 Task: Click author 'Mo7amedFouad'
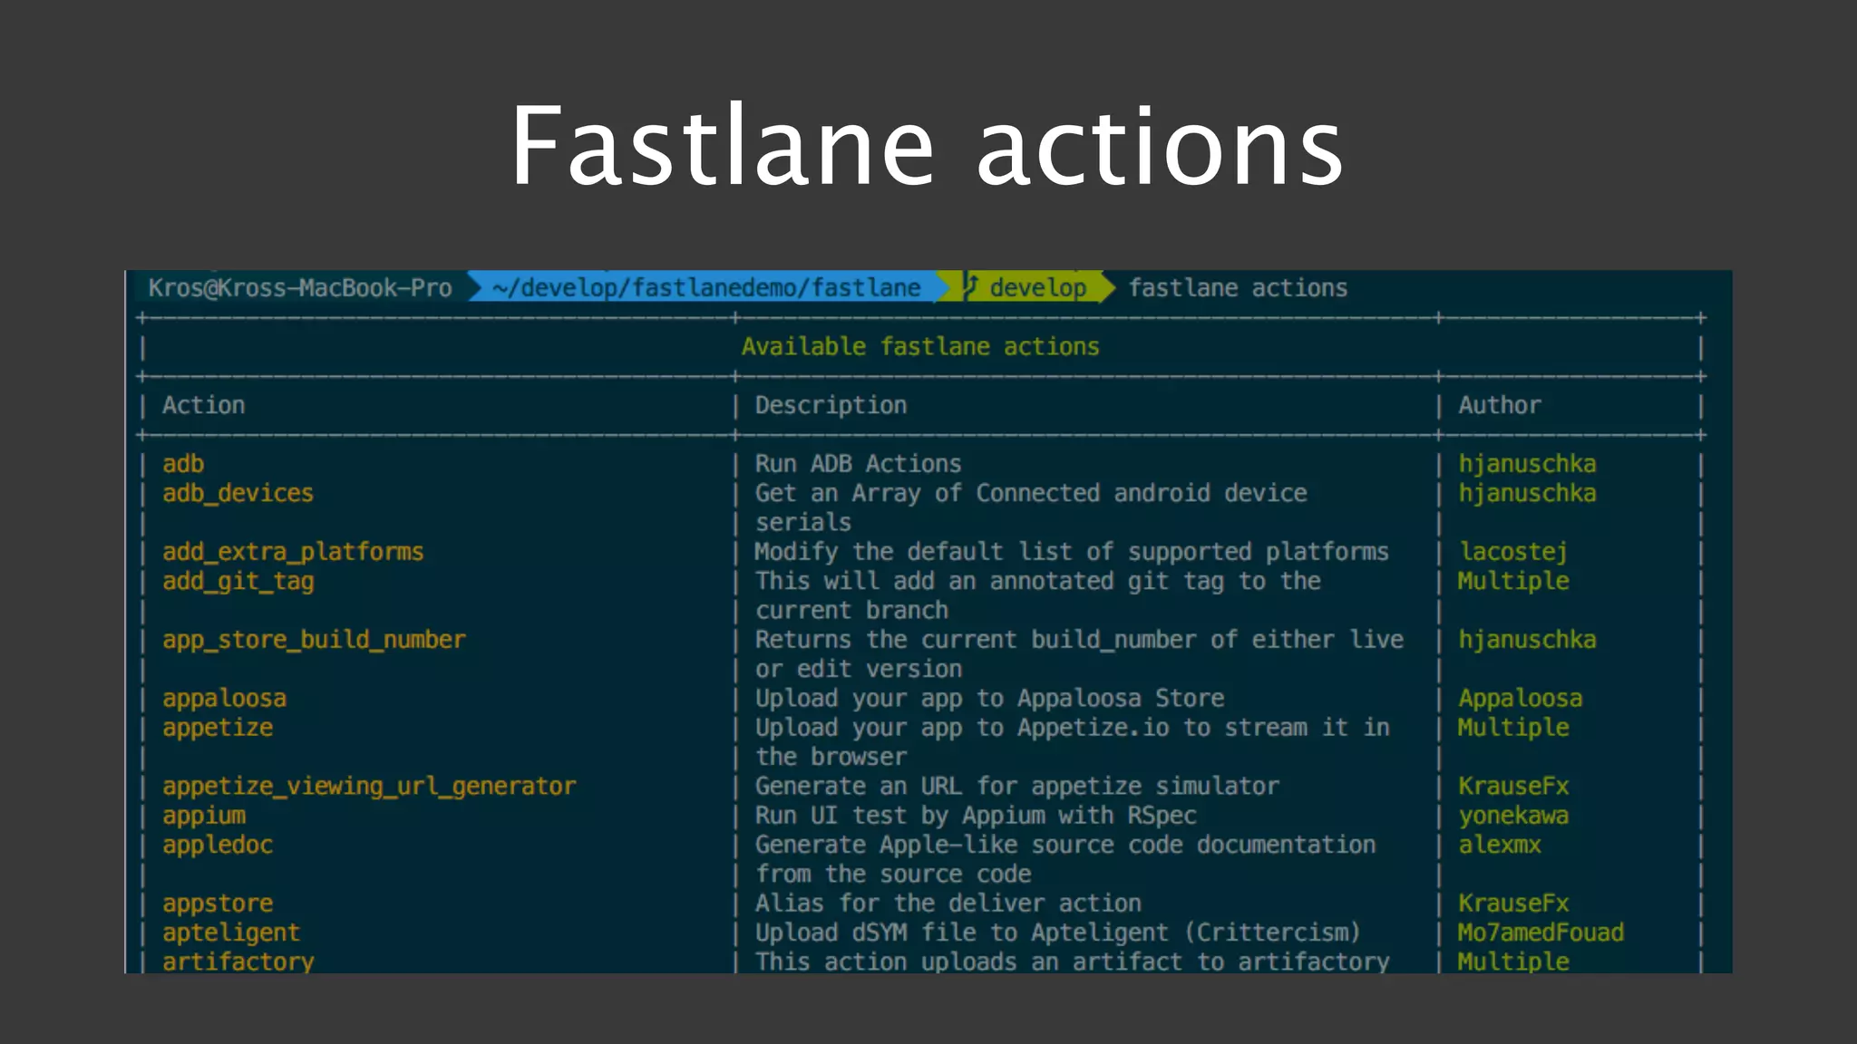click(x=1541, y=933)
